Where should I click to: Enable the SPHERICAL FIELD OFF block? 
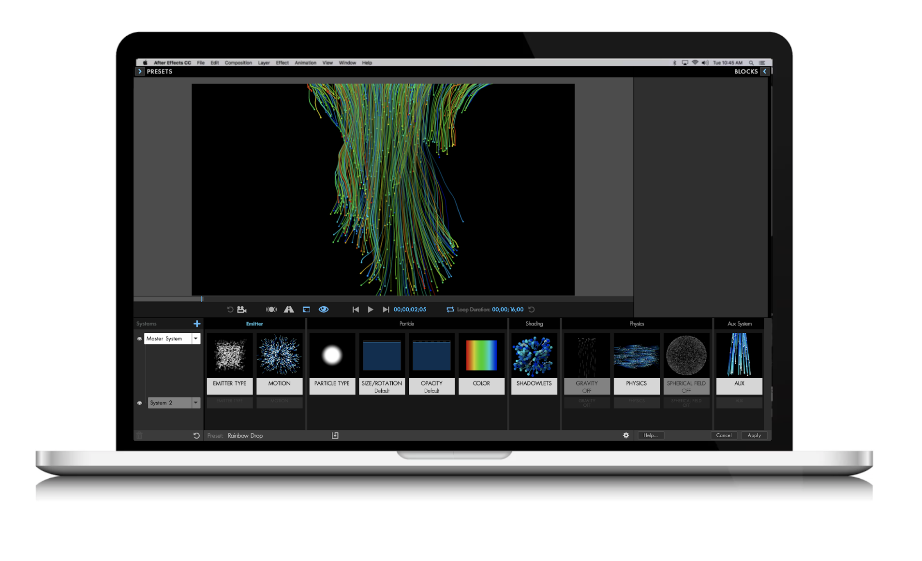tap(686, 364)
